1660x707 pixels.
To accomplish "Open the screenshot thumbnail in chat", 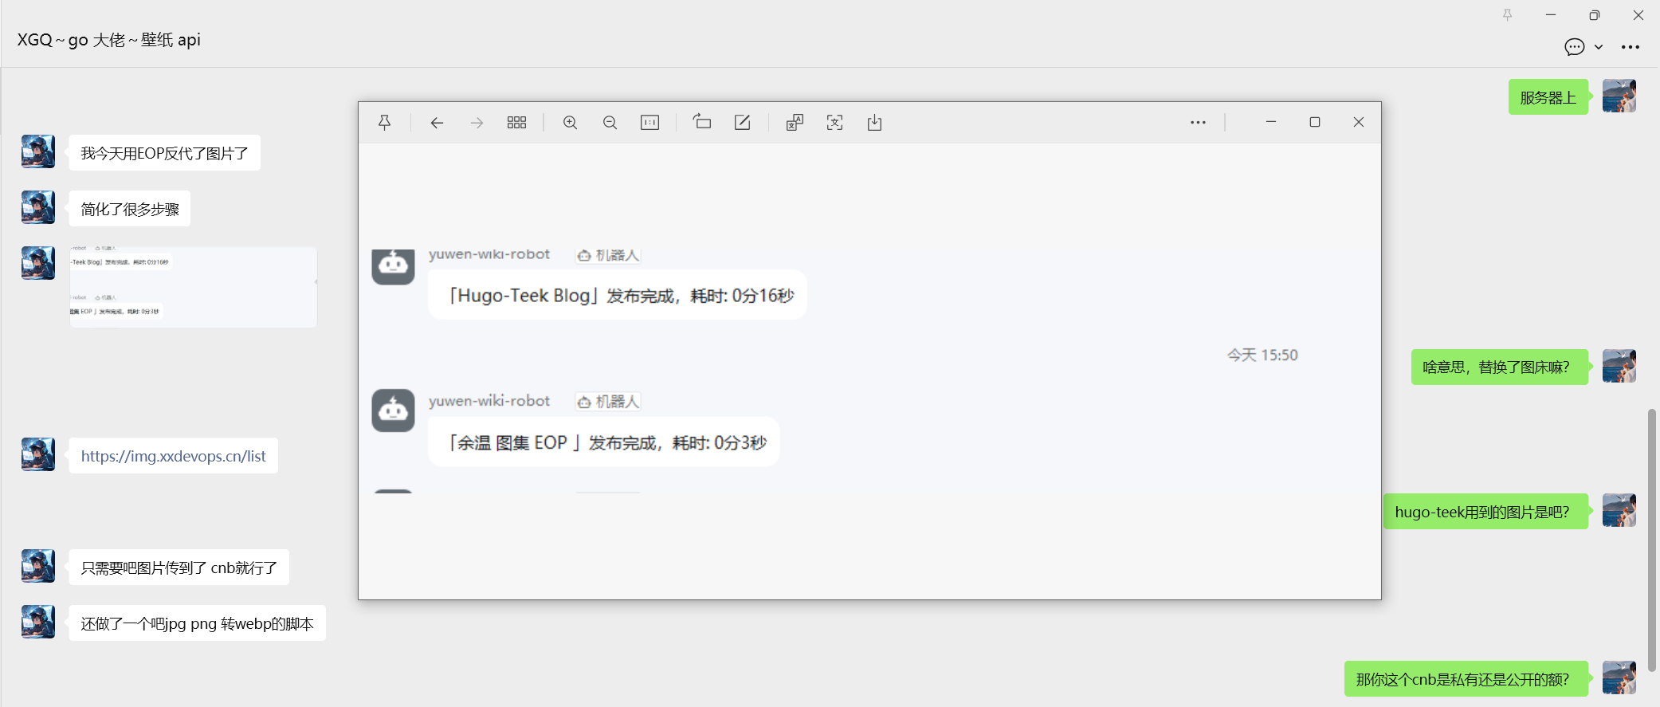I will tap(193, 287).
